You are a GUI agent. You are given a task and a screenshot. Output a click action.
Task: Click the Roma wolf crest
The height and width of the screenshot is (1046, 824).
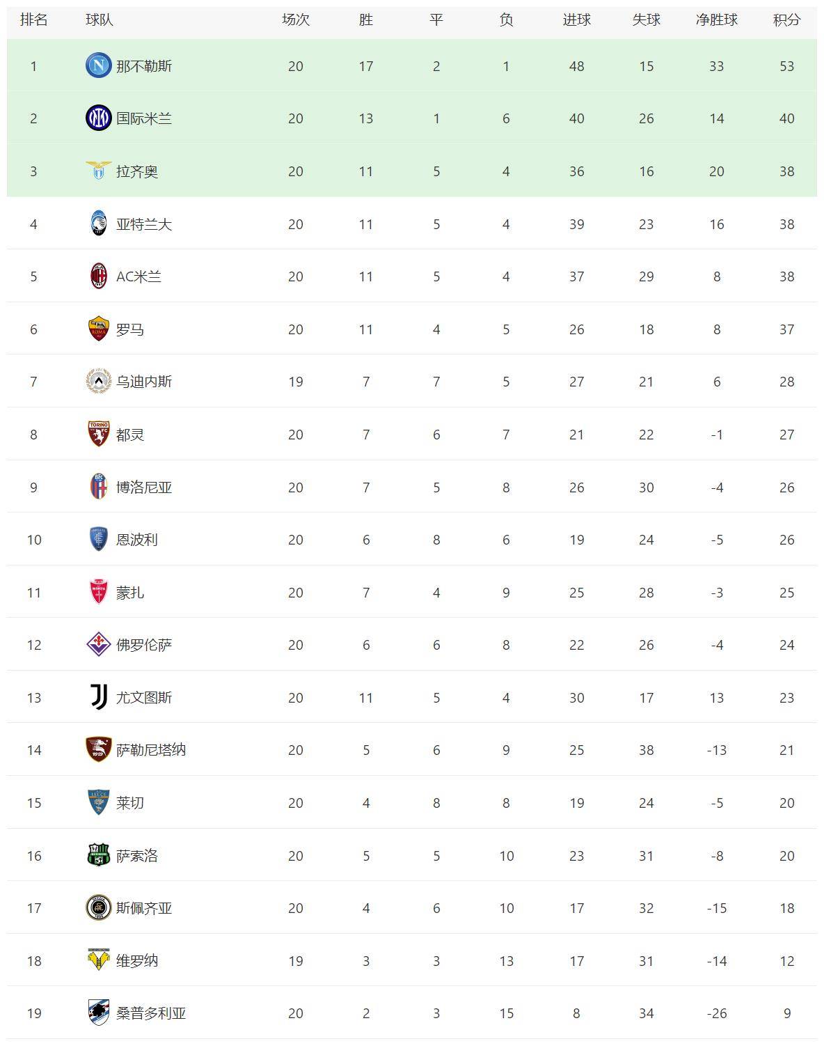click(98, 329)
